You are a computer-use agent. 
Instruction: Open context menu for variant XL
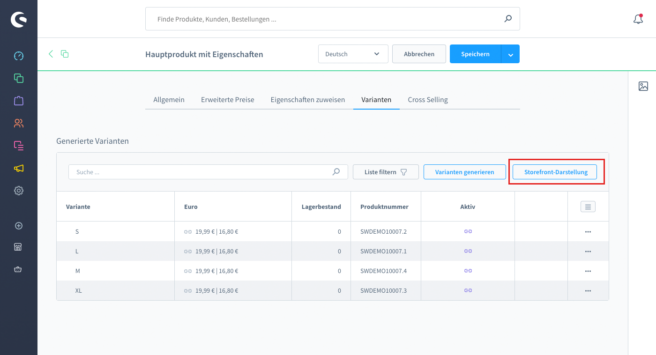coord(588,291)
